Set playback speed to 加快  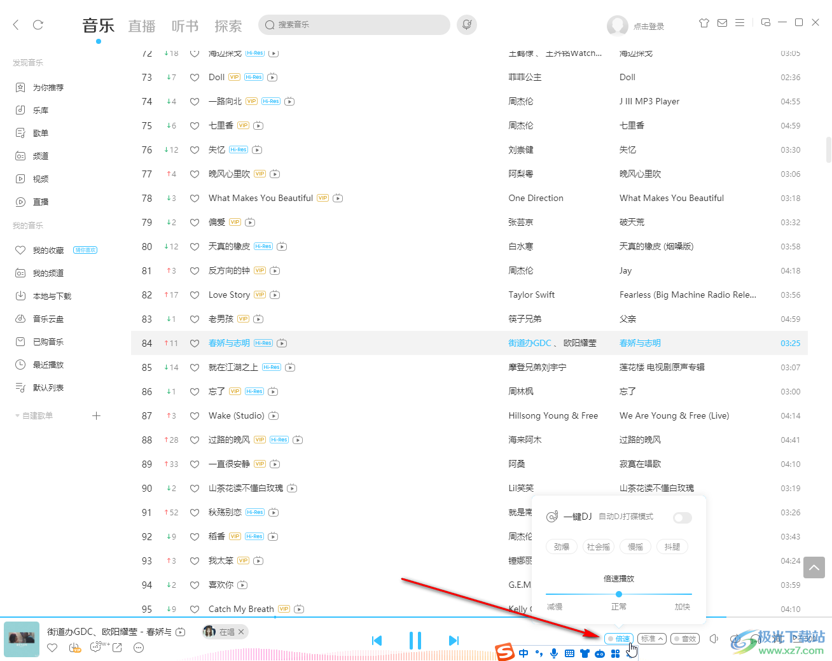click(x=683, y=607)
